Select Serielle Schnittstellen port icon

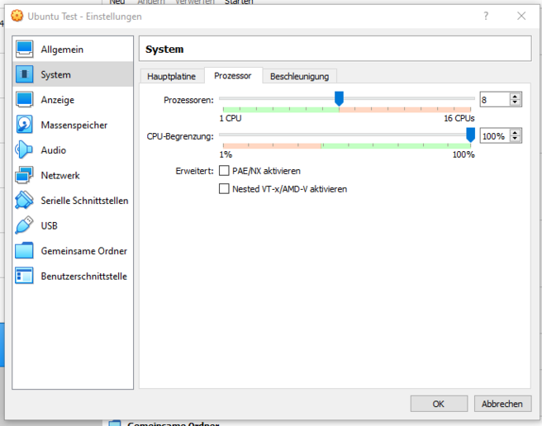[x=25, y=201]
